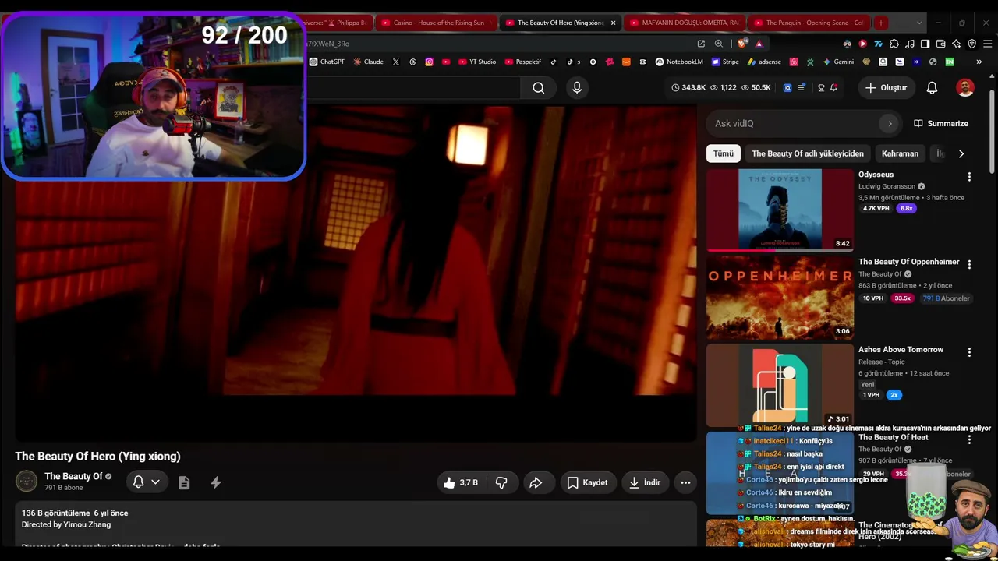
Task: Open the tab search dropdown arrow
Action: point(919,23)
